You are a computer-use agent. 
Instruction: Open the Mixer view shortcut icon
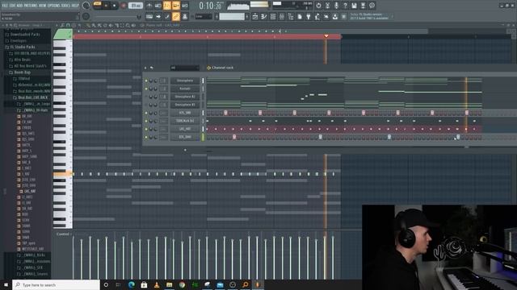(282, 16)
